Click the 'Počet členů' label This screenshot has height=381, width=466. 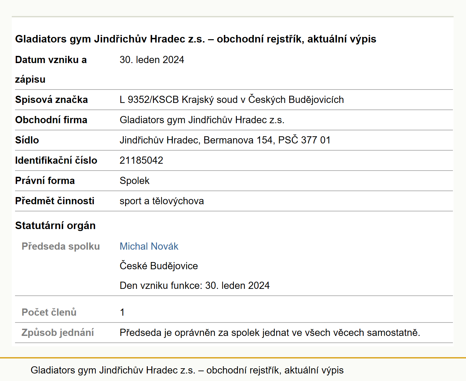49,312
